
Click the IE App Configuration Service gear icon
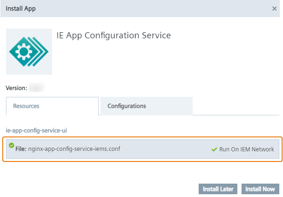[29, 52]
